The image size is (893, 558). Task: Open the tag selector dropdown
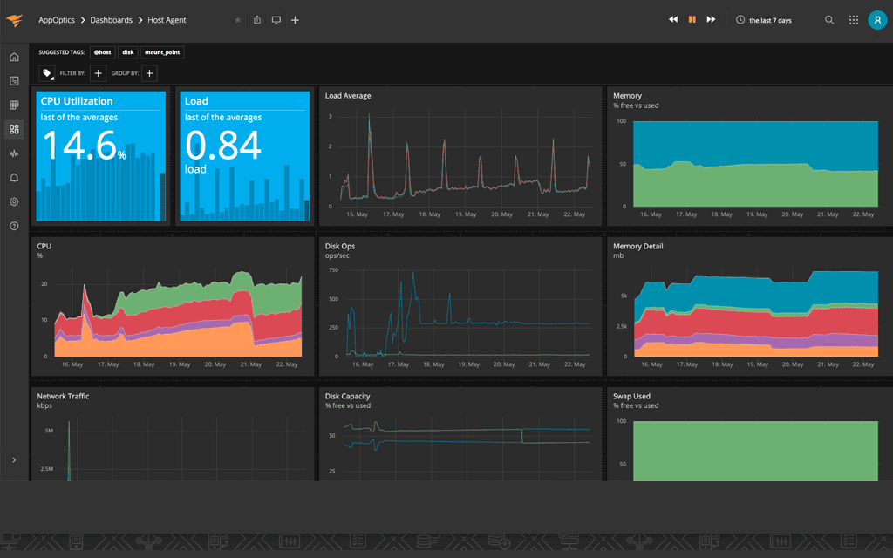point(47,74)
